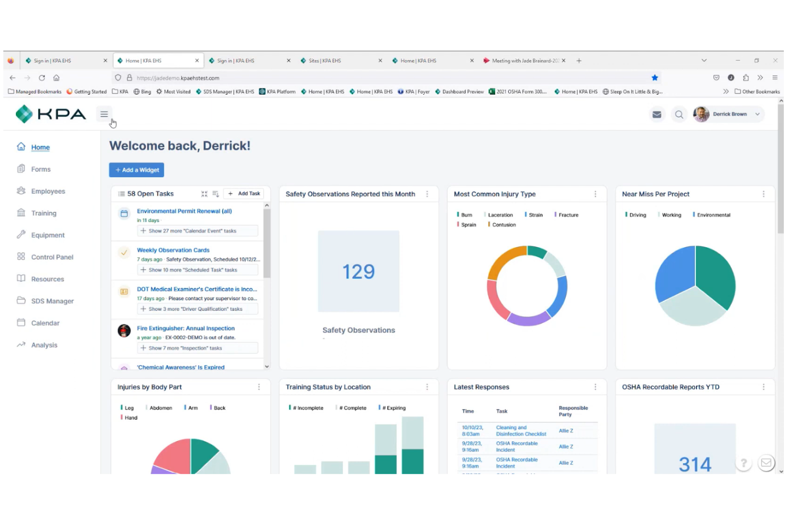Click the collapse tasks icon in Open Tasks
This screenshot has height=525, width=787.
[x=205, y=194]
